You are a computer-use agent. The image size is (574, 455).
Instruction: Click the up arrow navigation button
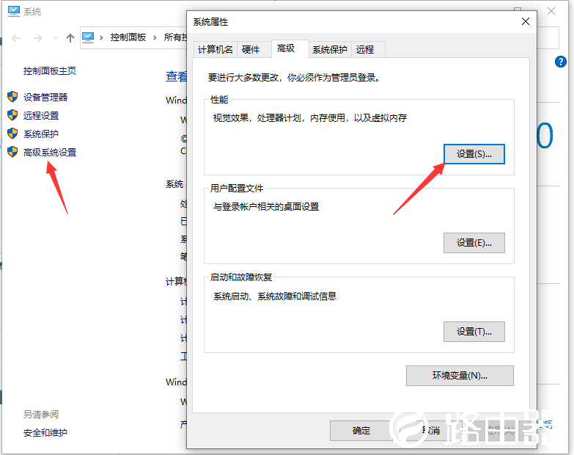[70, 37]
